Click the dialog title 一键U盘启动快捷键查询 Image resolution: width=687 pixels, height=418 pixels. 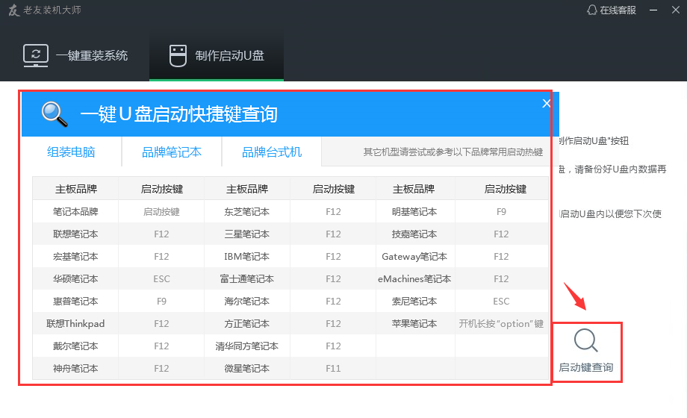click(178, 114)
